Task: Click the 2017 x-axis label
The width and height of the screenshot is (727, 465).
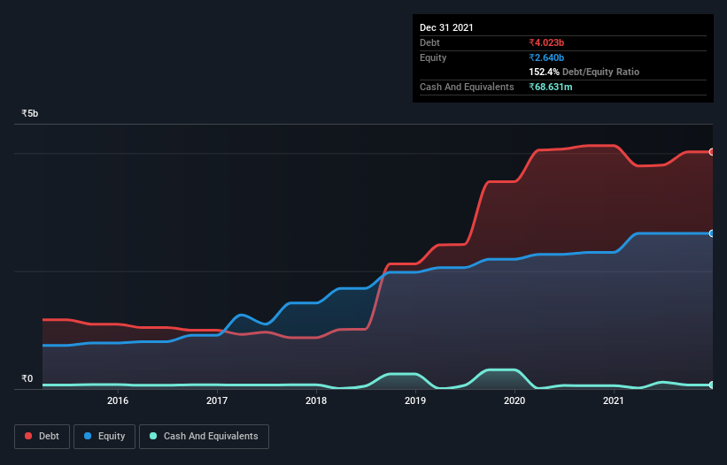Action: pyautogui.click(x=217, y=400)
